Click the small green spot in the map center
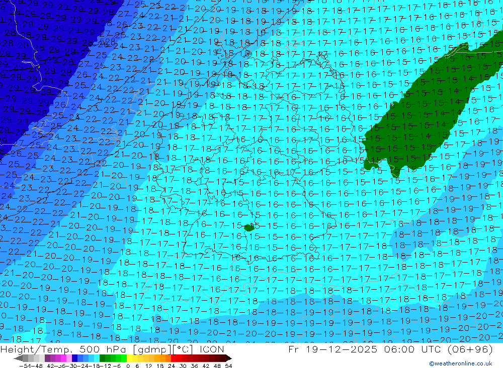 [248, 227]
